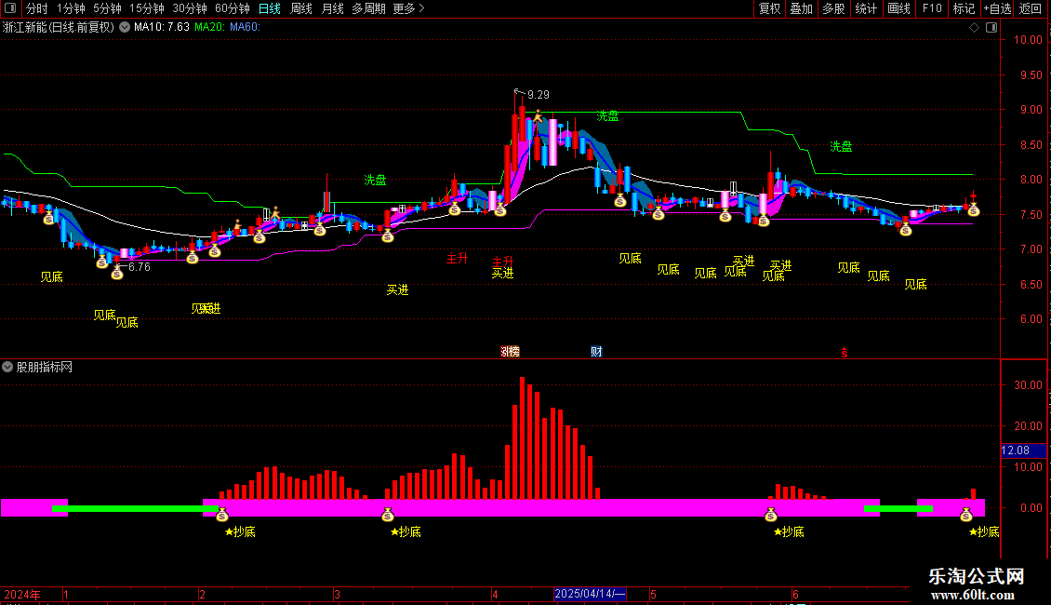The height and width of the screenshot is (605, 1051).
Task: Expand the 股朋指标网 indicator dropdown arrow
Action: click(7, 367)
